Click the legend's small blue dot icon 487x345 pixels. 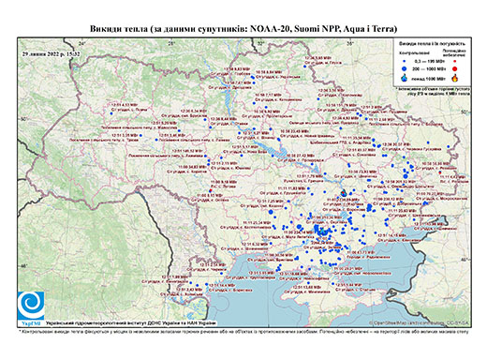[404, 62]
